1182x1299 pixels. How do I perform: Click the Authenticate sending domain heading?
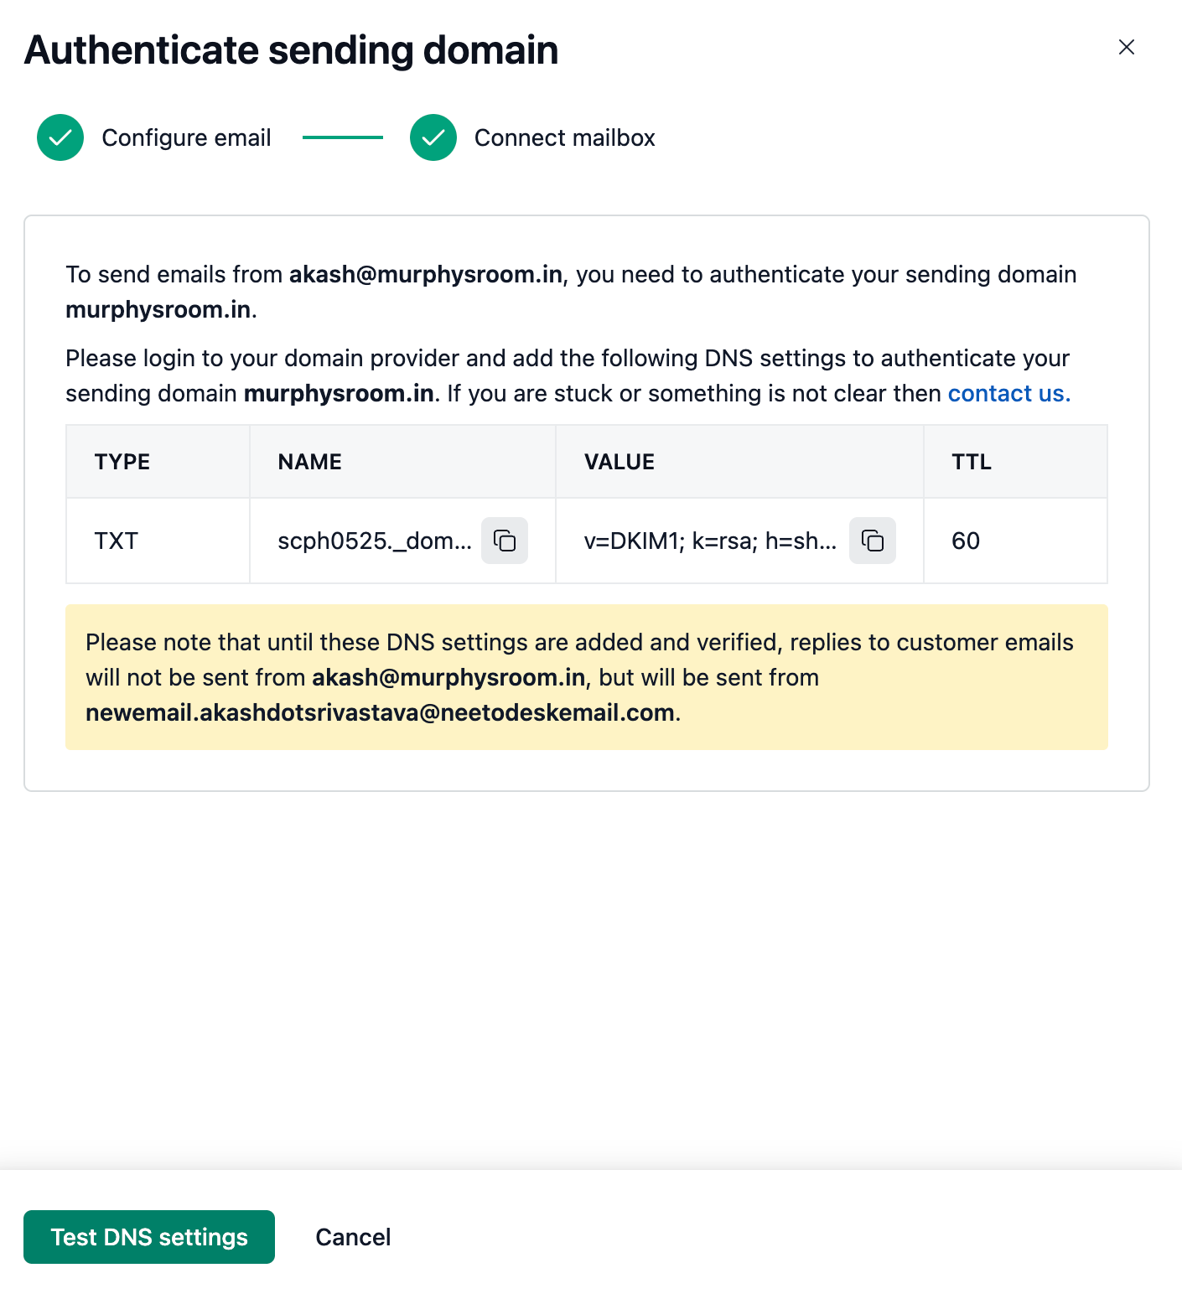click(292, 49)
